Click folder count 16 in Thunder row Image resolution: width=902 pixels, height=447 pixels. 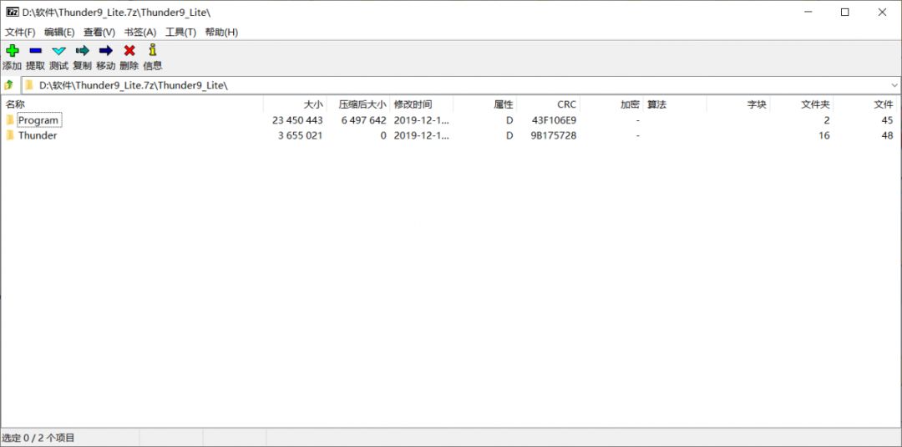point(823,135)
